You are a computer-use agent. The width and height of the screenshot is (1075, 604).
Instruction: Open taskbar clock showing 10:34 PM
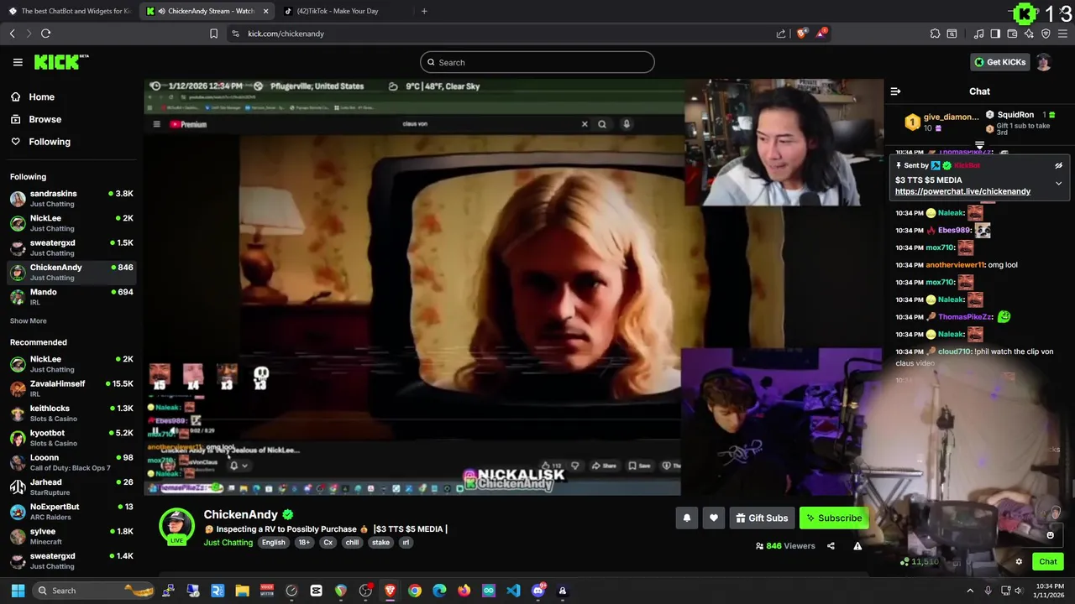point(1049,591)
